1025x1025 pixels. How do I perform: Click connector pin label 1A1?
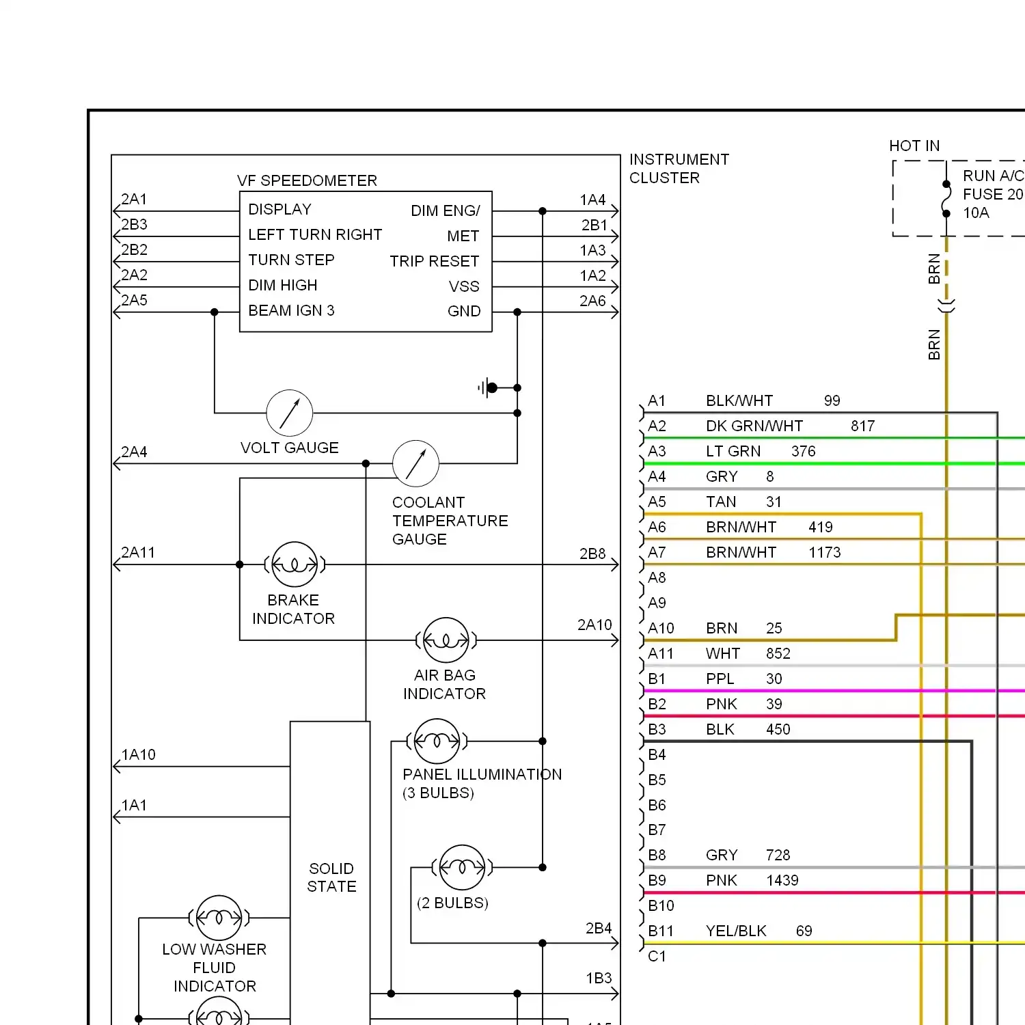point(134,805)
